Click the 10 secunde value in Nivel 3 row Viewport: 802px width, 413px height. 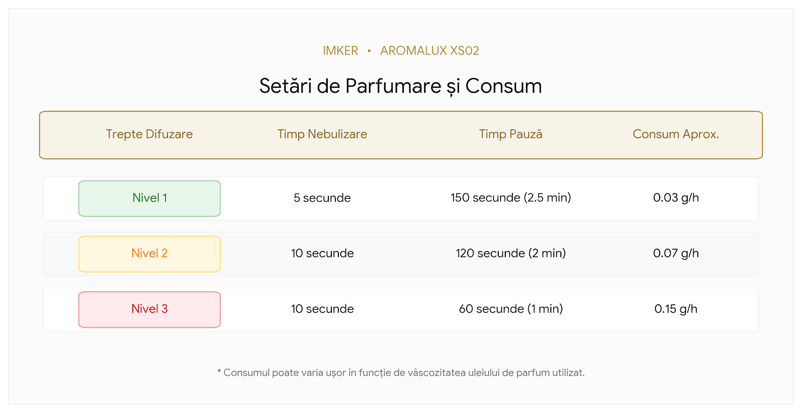coord(322,309)
